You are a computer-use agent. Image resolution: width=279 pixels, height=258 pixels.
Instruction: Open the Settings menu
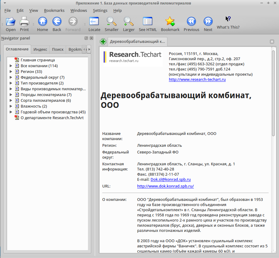[100, 10]
